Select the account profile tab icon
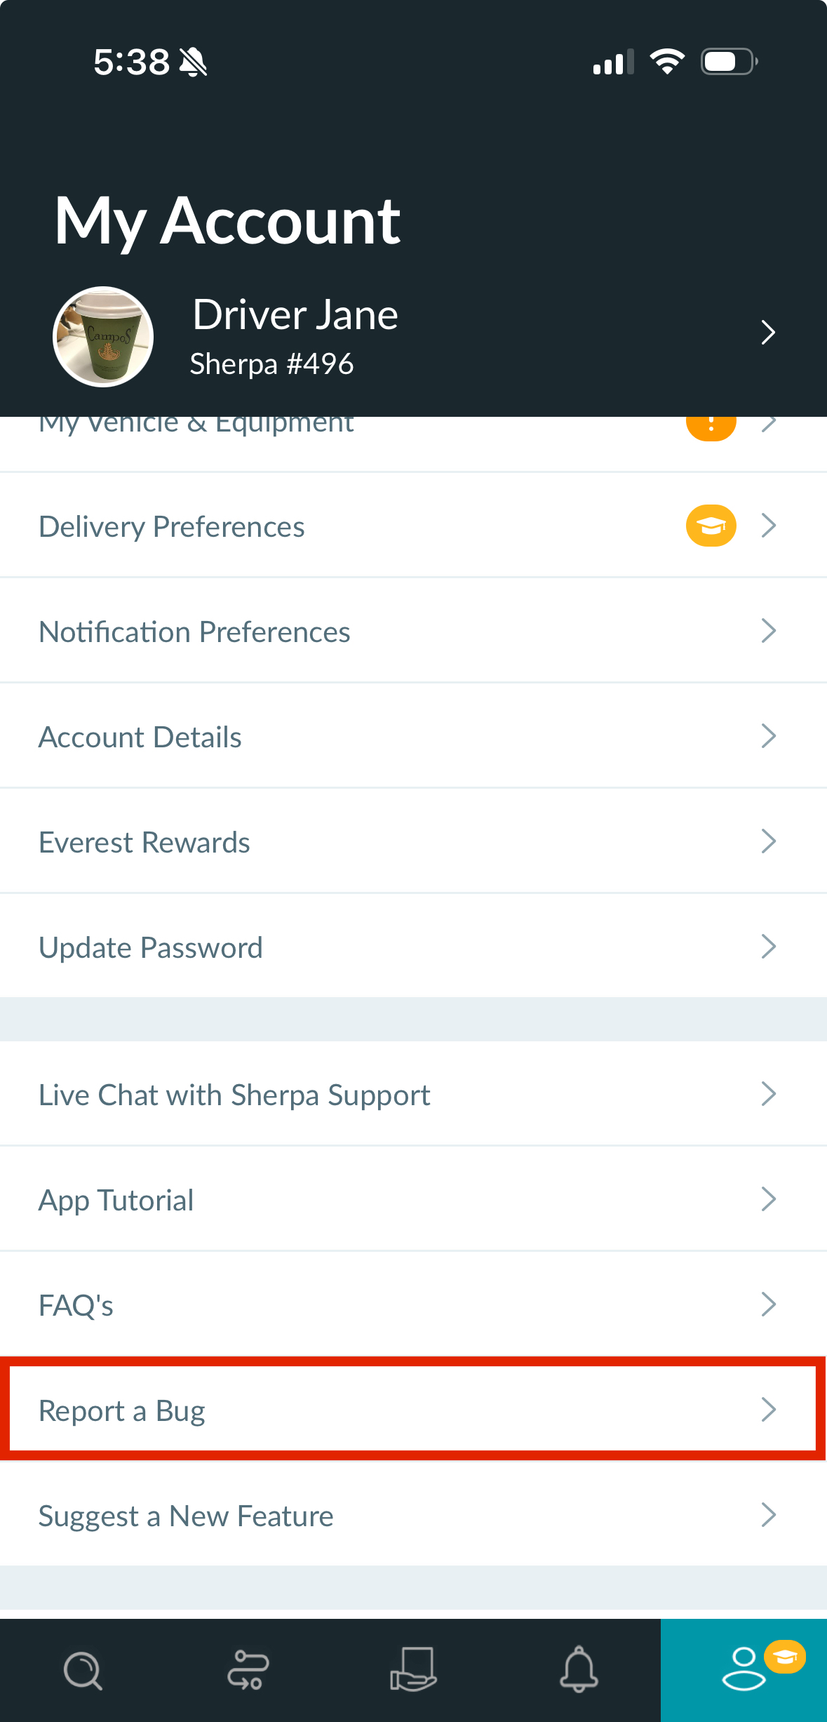 coord(744,1670)
